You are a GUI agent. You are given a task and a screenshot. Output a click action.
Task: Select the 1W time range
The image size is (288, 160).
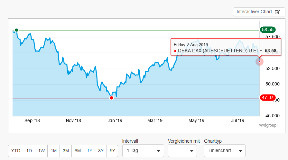pos(41,151)
